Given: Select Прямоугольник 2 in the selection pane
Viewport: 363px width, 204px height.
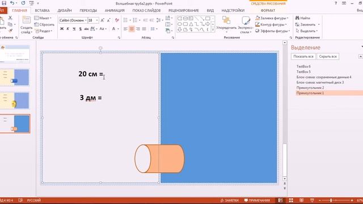Looking at the screenshot, I should coord(310,88).
